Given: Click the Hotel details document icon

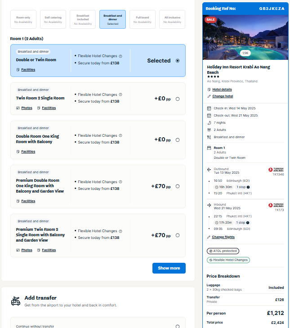Looking at the screenshot, I should pos(209,90).
